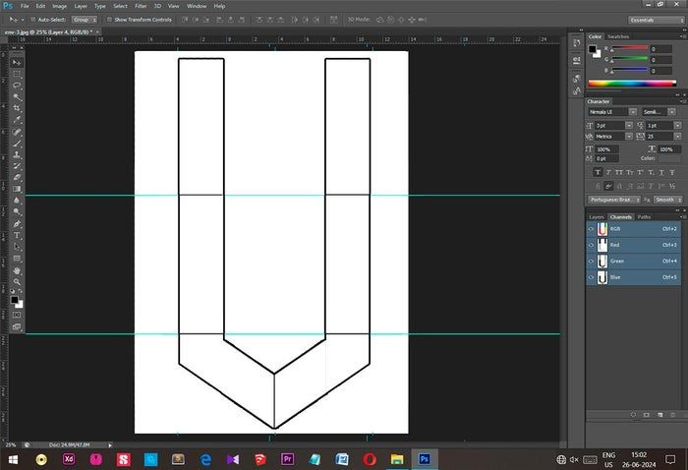The image size is (688, 470).
Task: Select the Zoom tool in toolbox
Action: click(17, 282)
